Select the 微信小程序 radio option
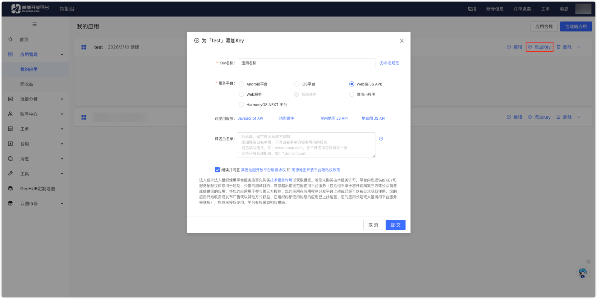This screenshot has width=597, height=299. pos(352,94)
